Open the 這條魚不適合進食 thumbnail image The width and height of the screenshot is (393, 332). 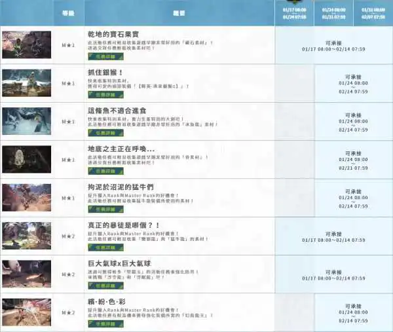point(26,121)
